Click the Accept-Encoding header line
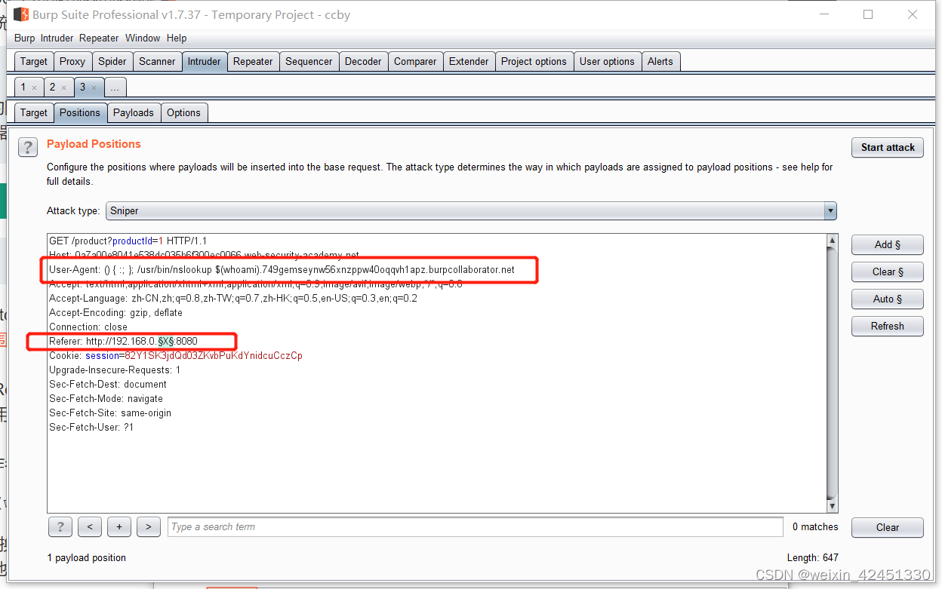942x589 pixels. (115, 313)
